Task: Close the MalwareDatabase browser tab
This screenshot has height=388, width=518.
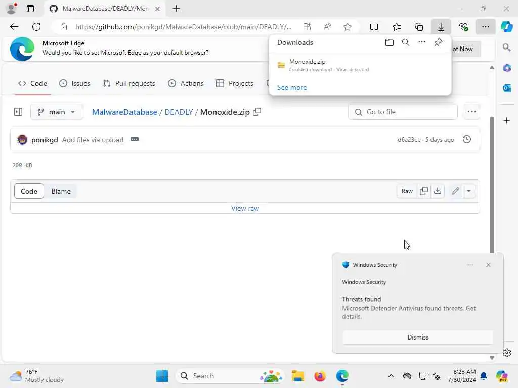Action: click(158, 9)
